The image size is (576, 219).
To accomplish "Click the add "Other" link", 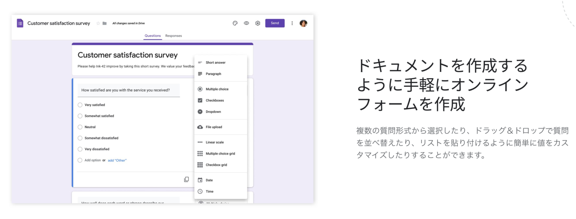I will (117, 160).
